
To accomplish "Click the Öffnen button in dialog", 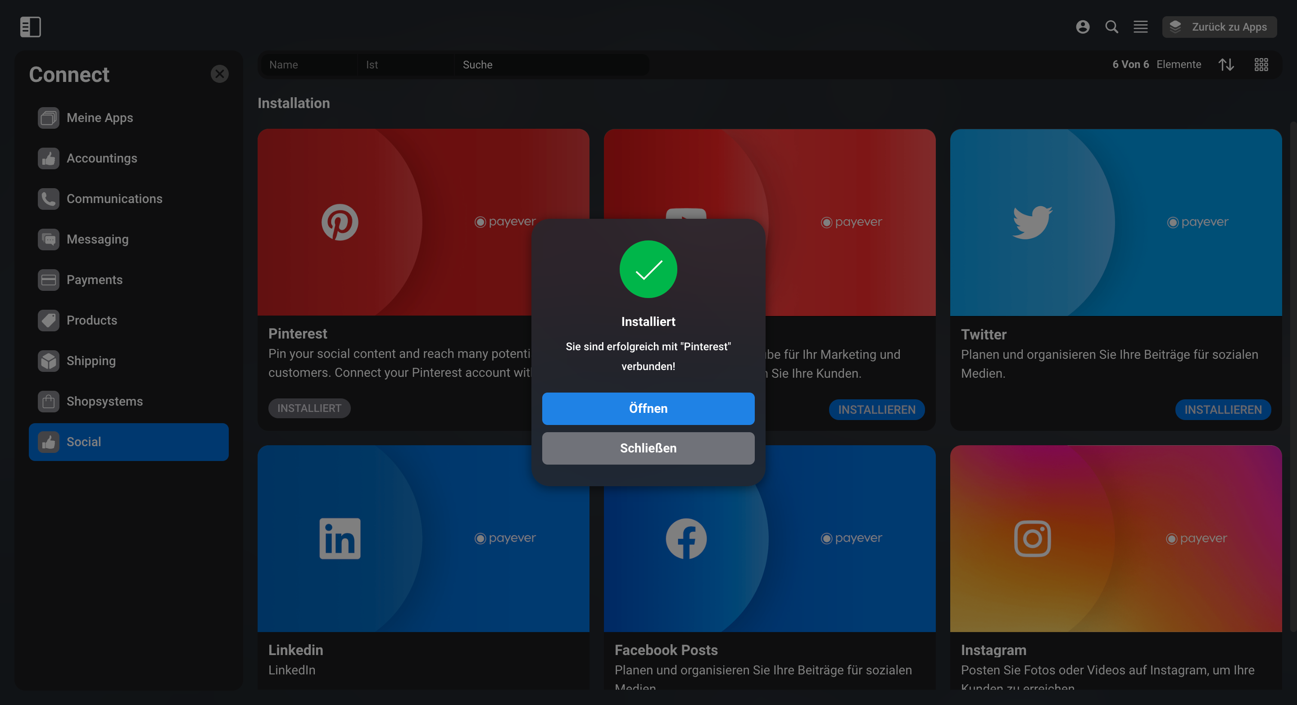I will (648, 409).
